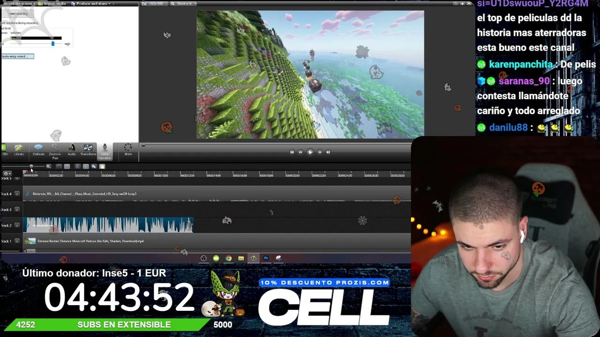Select the Zoom-n-Pan tab
This screenshot has height=337, width=600.
55,151
